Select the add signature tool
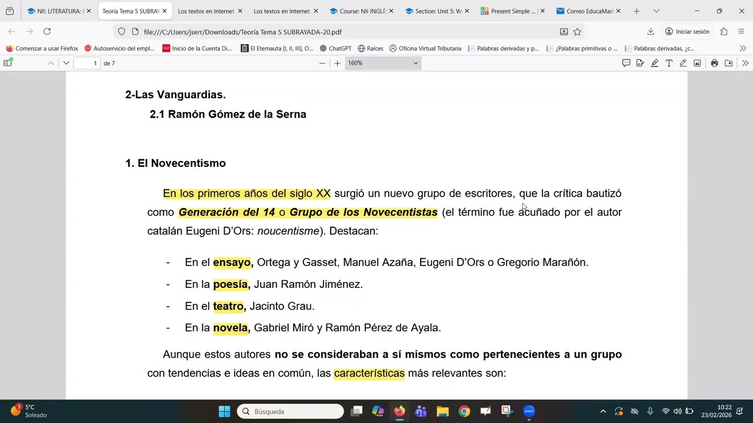Viewport: 753px width, 423px height. (x=640, y=63)
